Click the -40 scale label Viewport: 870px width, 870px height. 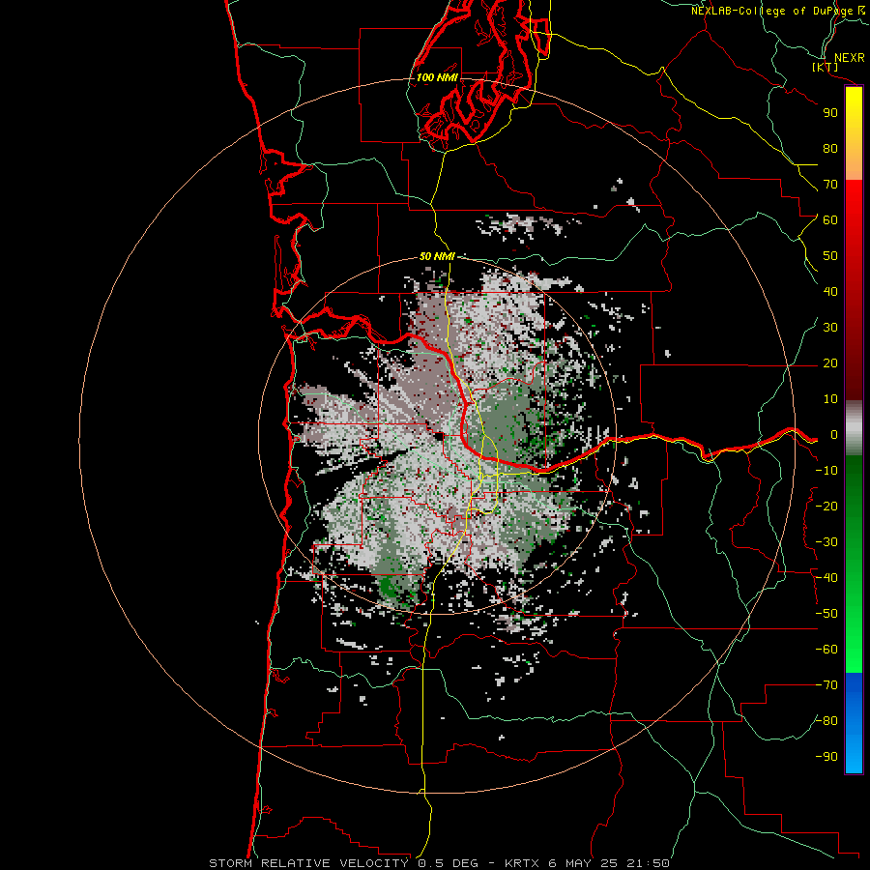tap(826, 578)
